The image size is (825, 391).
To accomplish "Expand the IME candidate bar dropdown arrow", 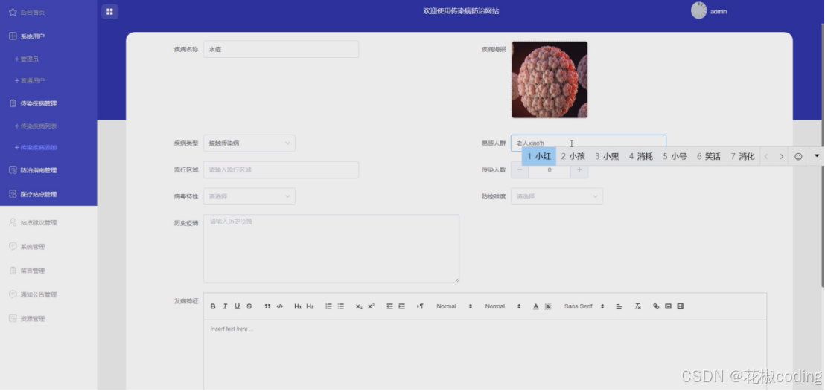I will (817, 156).
